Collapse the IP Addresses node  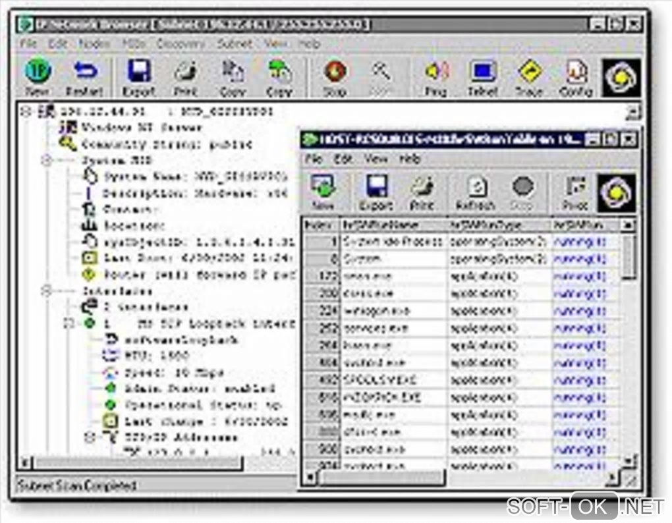[x=89, y=437]
